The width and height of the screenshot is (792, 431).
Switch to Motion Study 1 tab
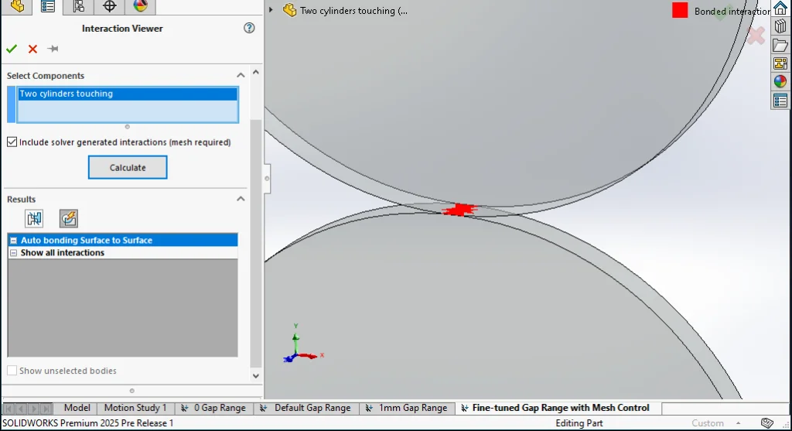[x=135, y=408]
